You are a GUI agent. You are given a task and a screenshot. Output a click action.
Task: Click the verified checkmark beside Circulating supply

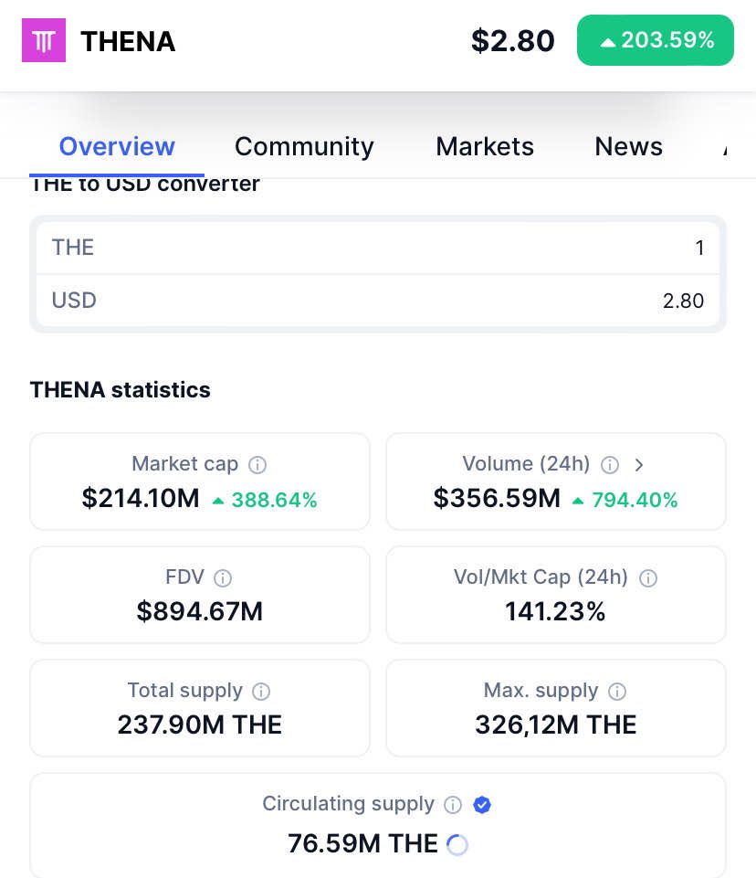(x=482, y=805)
